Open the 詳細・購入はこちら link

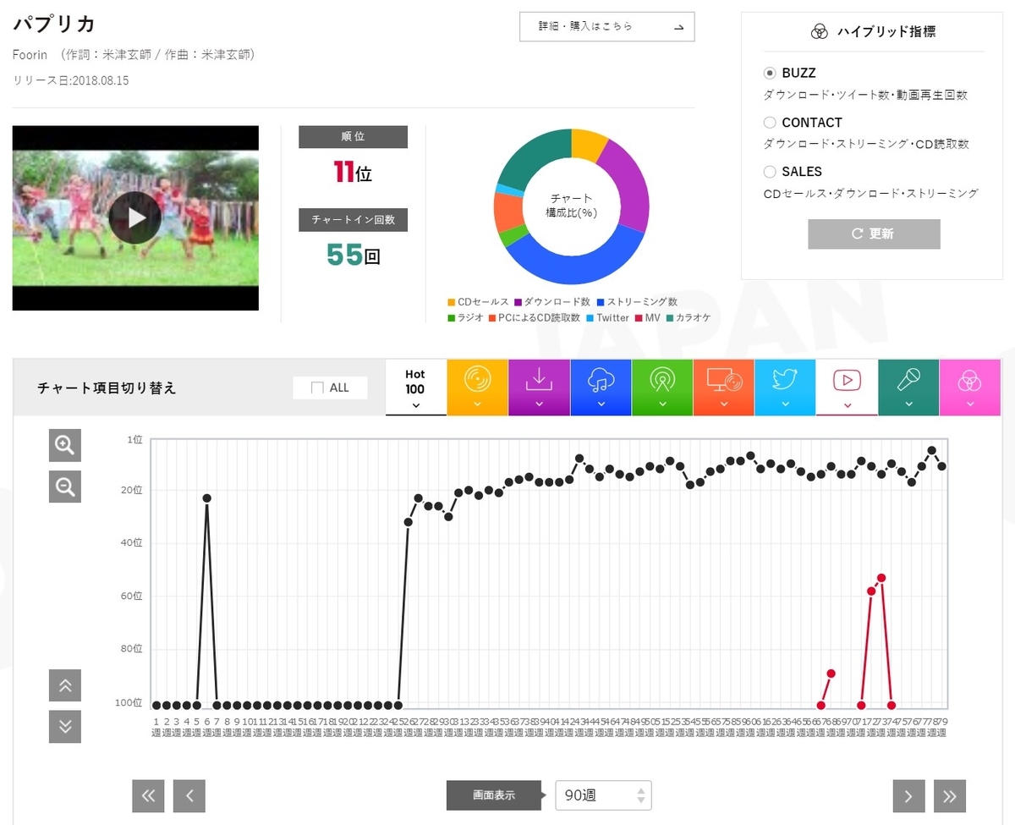coord(606,26)
